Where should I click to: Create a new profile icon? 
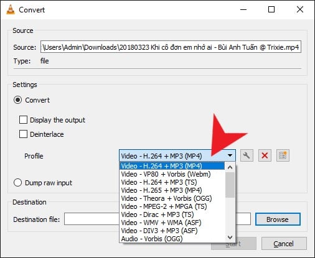[x=283, y=155]
